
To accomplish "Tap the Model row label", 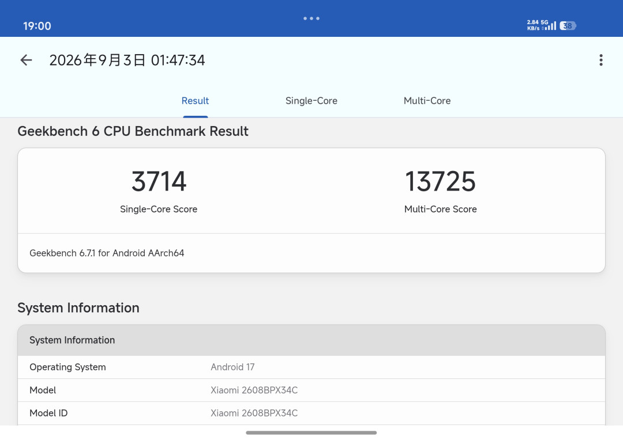I will click(43, 390).
